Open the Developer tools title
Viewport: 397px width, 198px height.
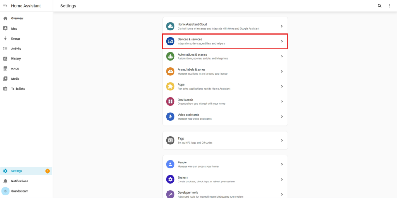pos(188,193)
